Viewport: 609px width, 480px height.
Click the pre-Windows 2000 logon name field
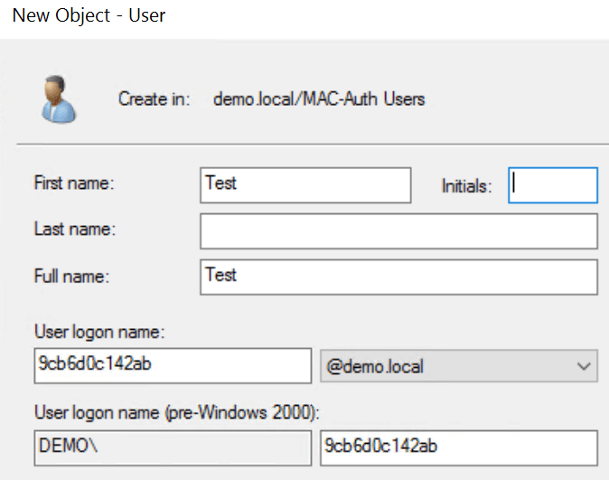(x=459, y=447)
